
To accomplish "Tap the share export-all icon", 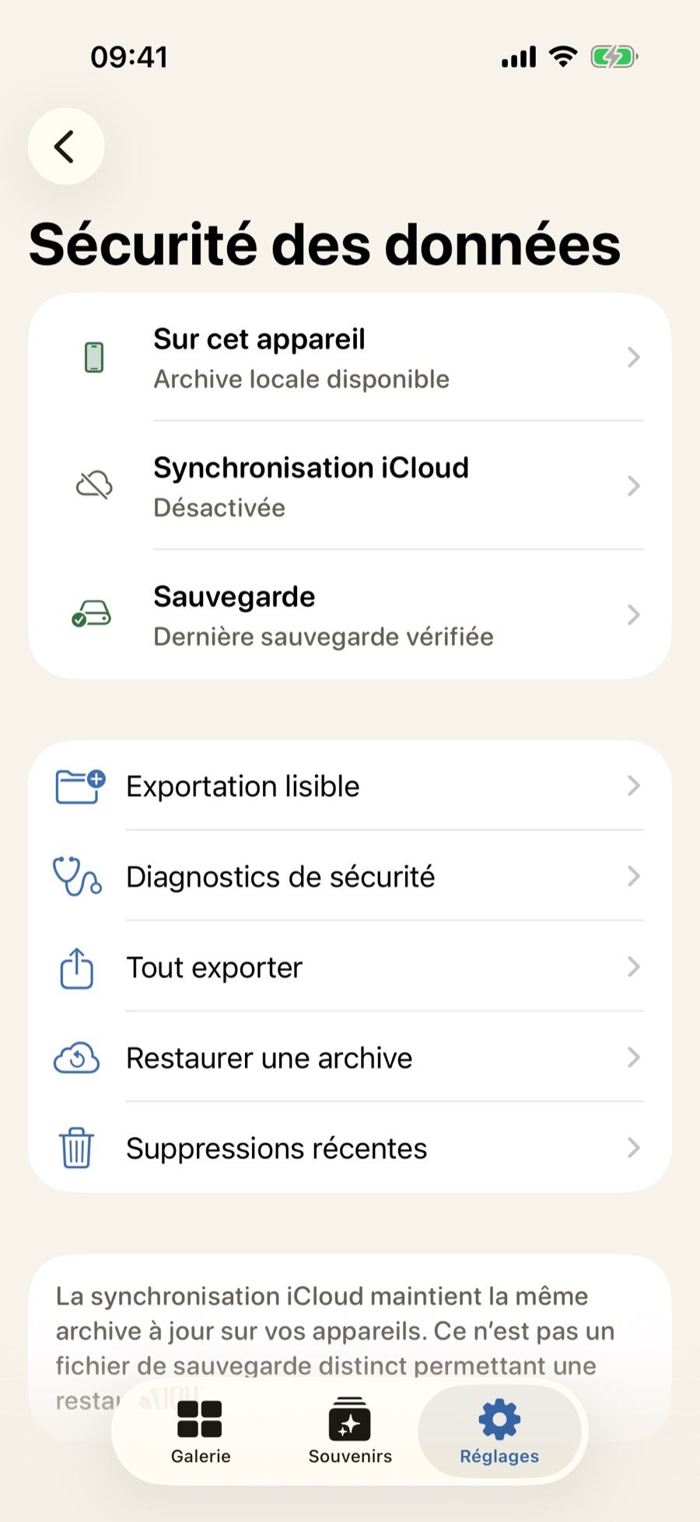I will point(77,968).
